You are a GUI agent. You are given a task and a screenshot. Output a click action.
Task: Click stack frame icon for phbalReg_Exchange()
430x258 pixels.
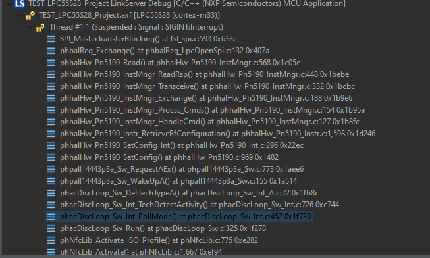(x=51, y=51)
